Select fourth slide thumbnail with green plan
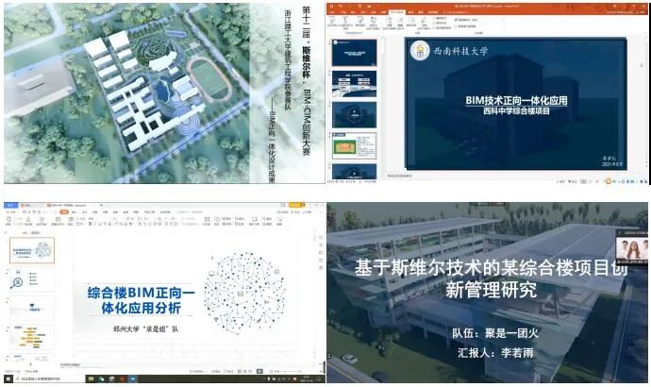The image size is (651, 387). coord(354,145)
